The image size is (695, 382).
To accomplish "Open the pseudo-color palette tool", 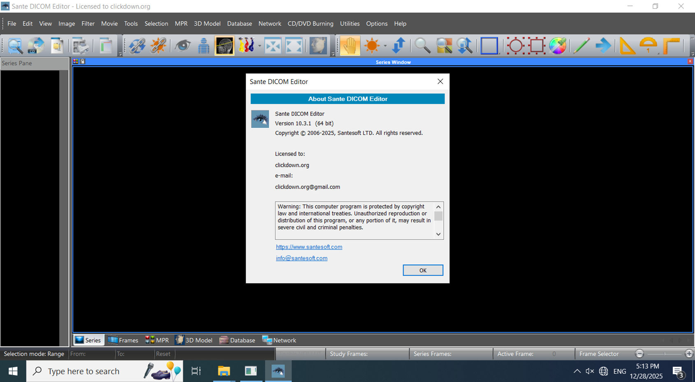I will [x=558, y=46].
